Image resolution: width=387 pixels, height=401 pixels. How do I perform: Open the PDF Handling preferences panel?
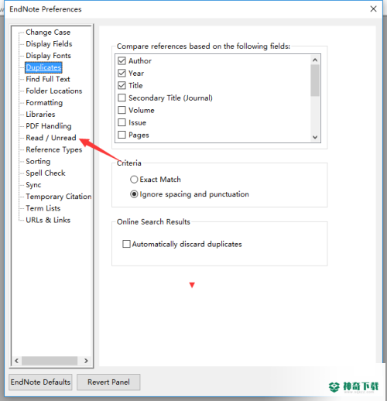(x=49, y=126)
